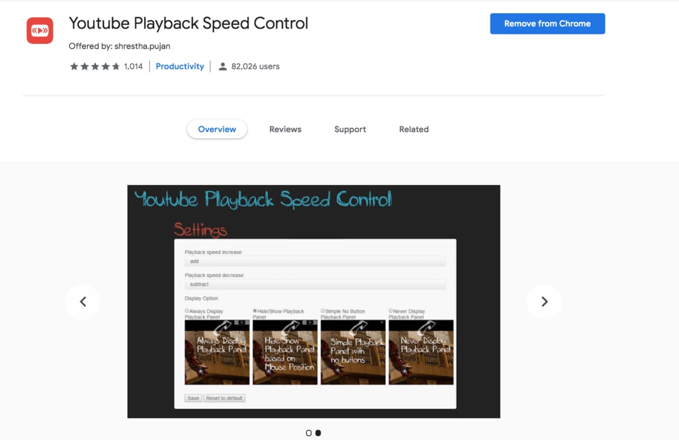Open the Related tab
This screenshot has width=679, height=440.
point(413,129)
